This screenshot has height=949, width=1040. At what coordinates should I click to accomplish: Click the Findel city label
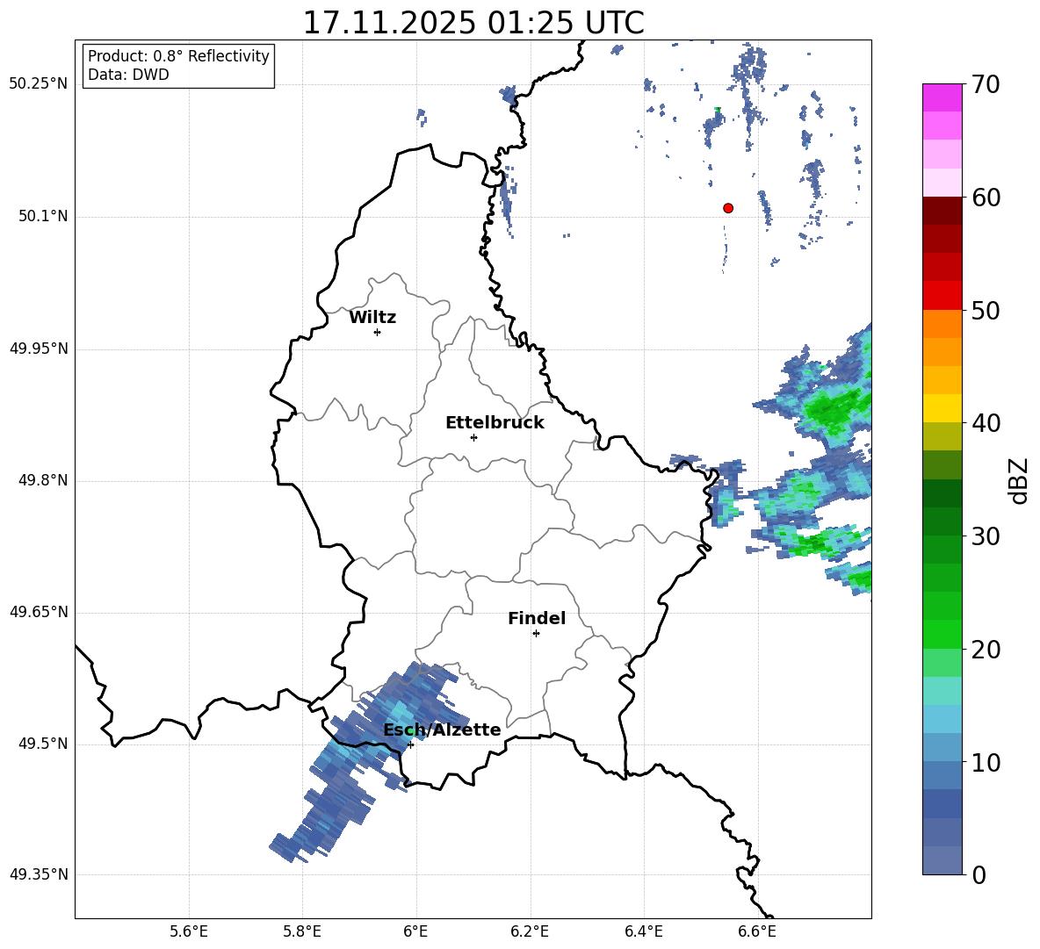(x=537, y=618)
